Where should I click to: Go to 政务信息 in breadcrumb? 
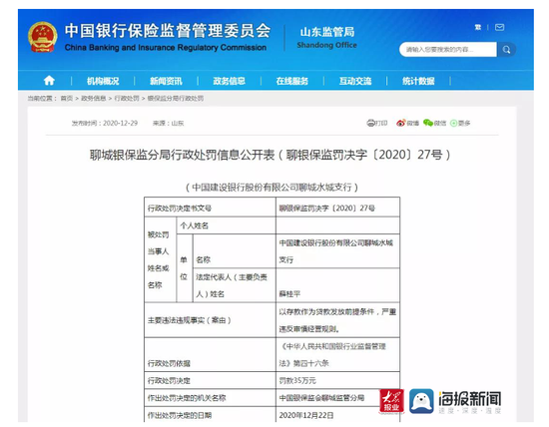point(94,99)
